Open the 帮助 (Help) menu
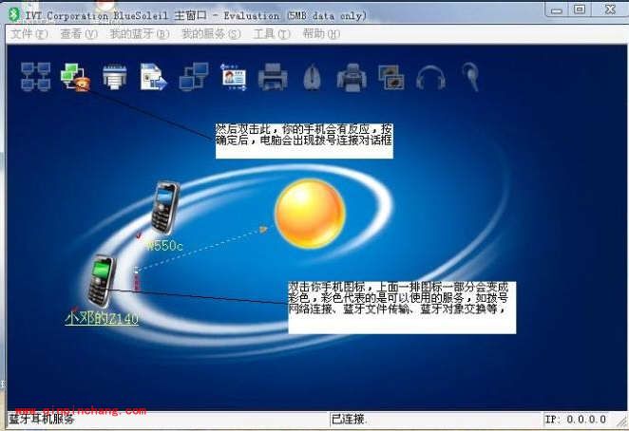This screenshot has width=629, height=431. click(x=320, y=33)
